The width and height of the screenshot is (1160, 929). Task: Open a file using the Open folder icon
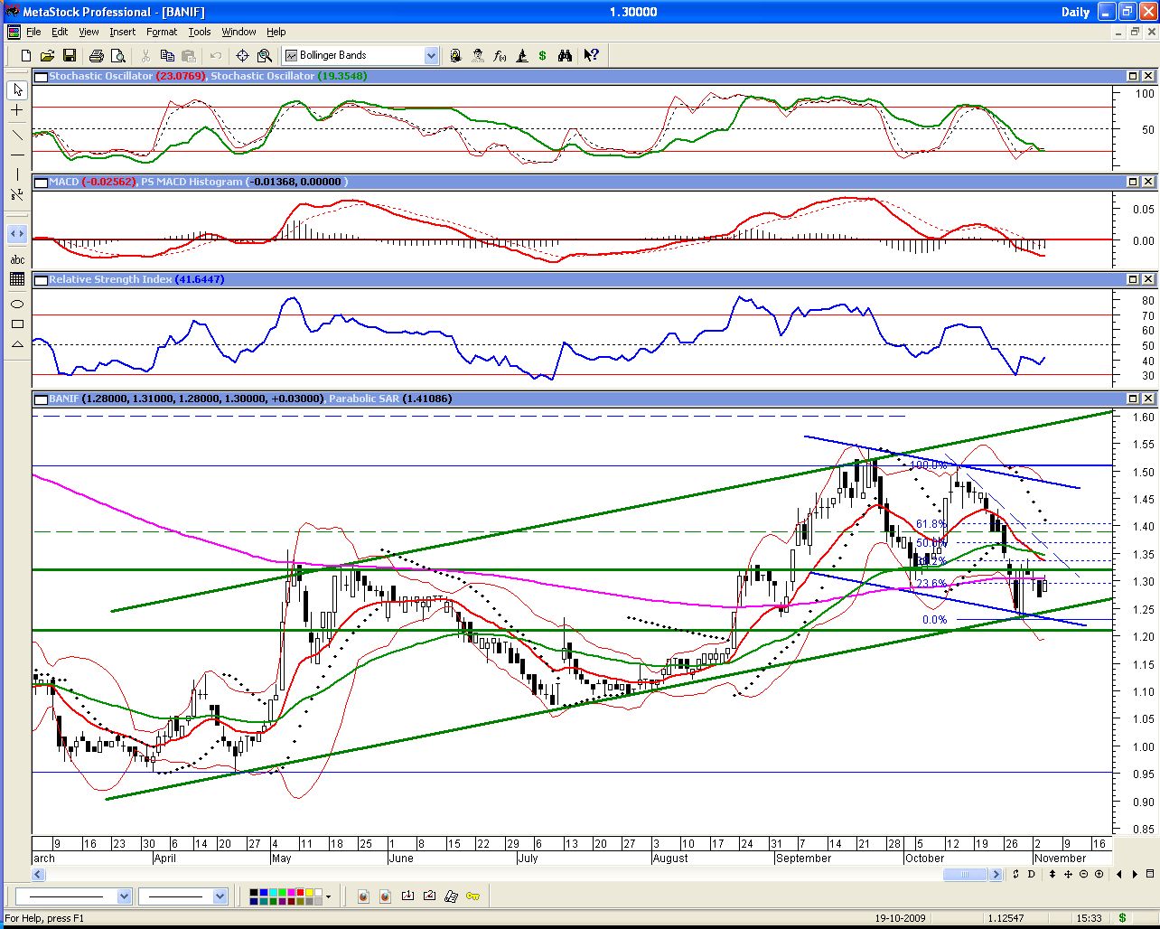tap(47, 55)
